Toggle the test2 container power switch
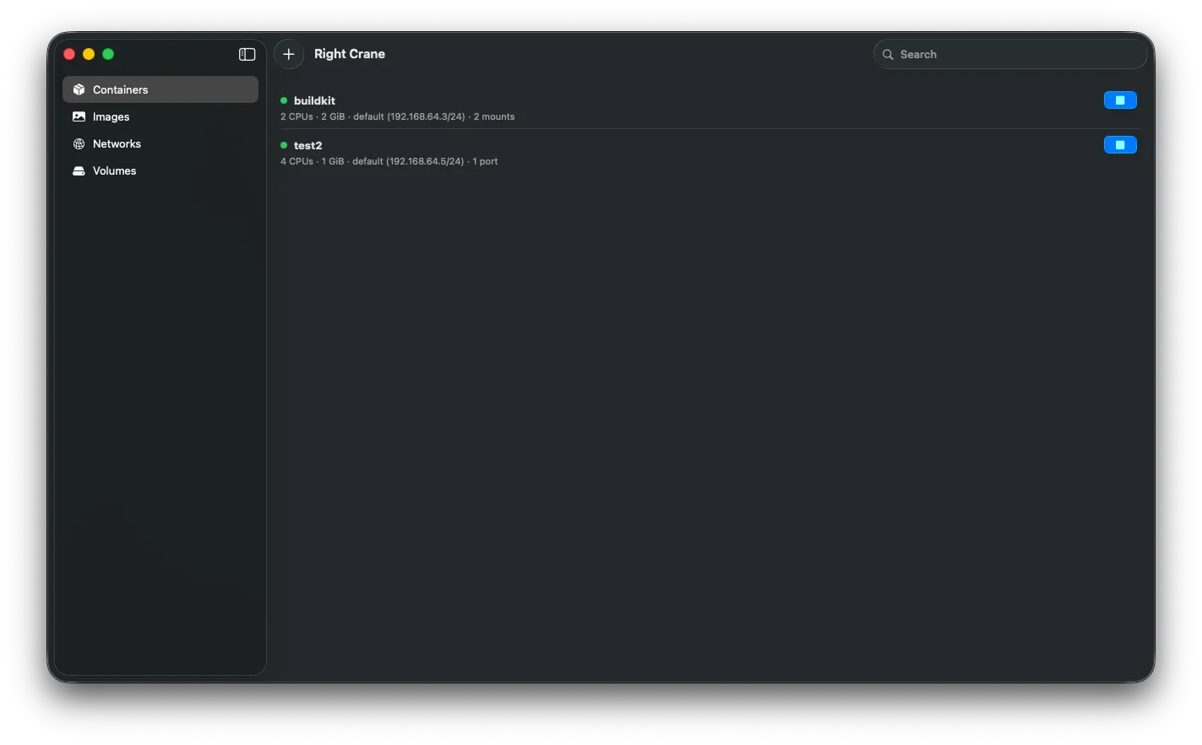Viewport: 1202px width, 745px height. (x=1120, y=144)
